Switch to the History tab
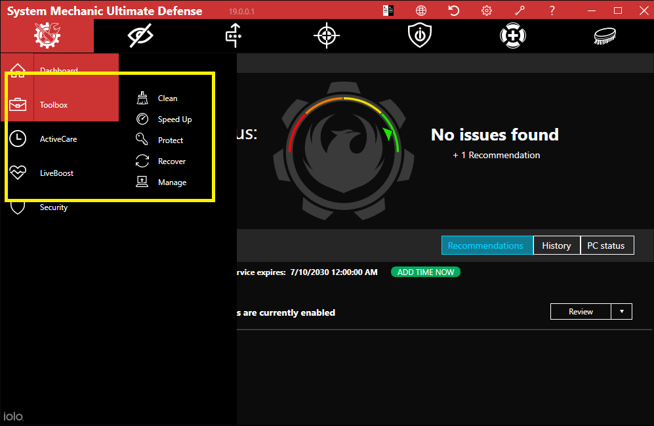This screenshot has height=426, width=654. [557, 245]
